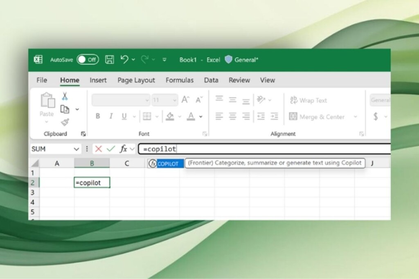Image resolution: width=419 pixels, height=279 pixels.
Task: Open the Alignment dialog launcher
Action: click(362, 134)
